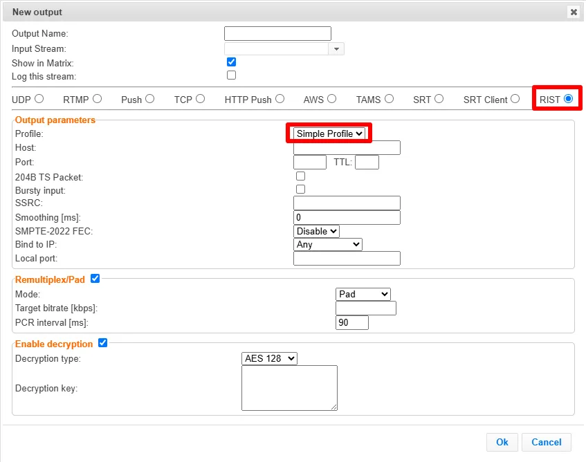Uncheck the Show in Matrix checkbox
This screenshot has height=462, width=586.
(231, 62)
